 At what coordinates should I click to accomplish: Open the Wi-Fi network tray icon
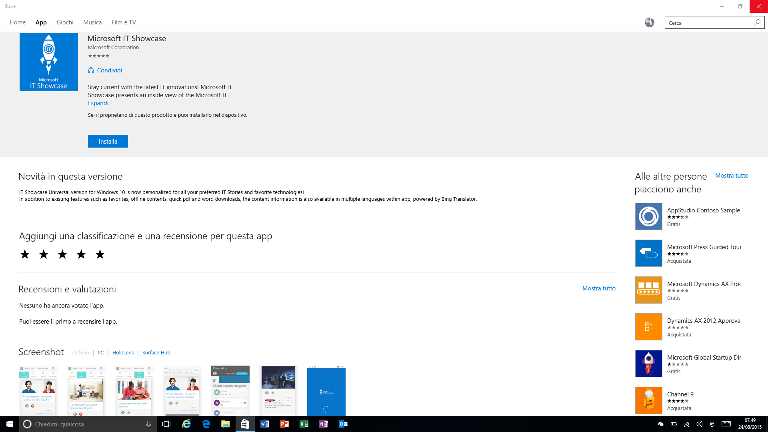[686, 424]
